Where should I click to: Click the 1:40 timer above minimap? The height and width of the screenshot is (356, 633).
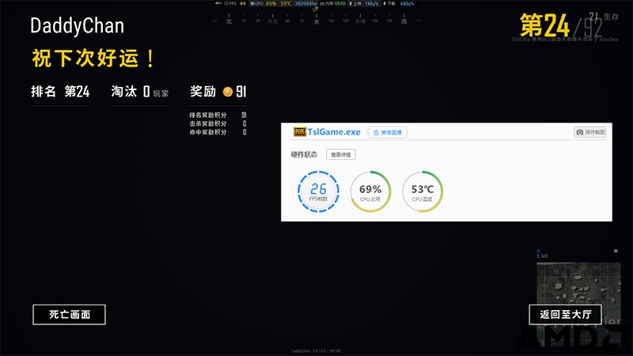tap(542, 256)
